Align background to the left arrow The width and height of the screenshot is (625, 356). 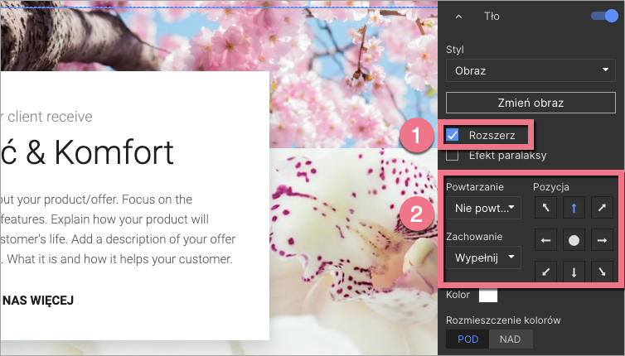point(545,240)
